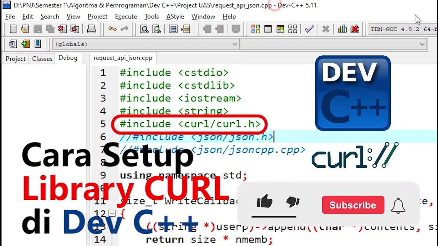Click the Save file toolbar icon
The image size is (438, 246).
(x=38, y=29)
